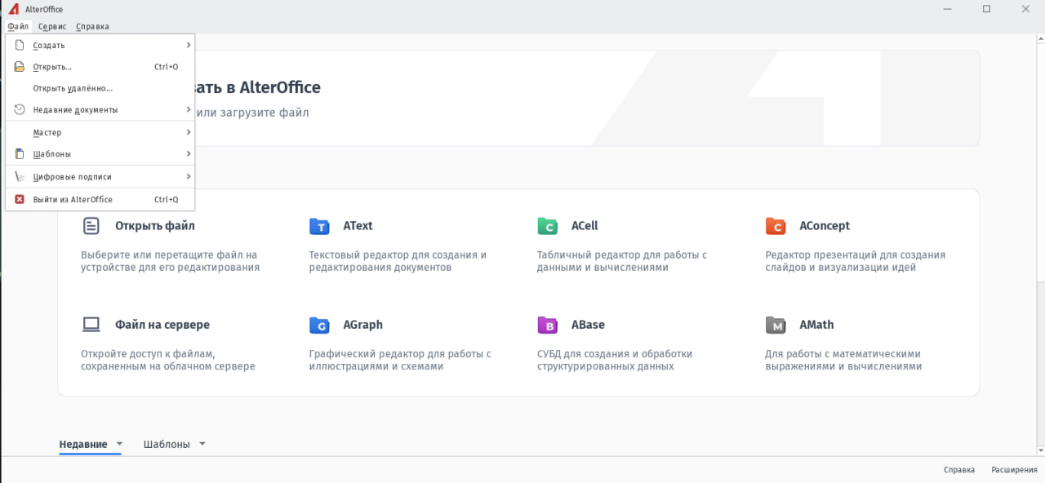
Task: Choose Открыть удалённо menu entry
Action: tap(73, 88)
